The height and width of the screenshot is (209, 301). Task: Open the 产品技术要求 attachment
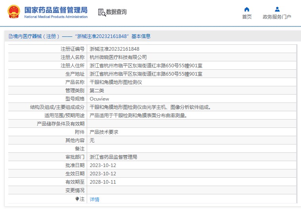[104, 132]
